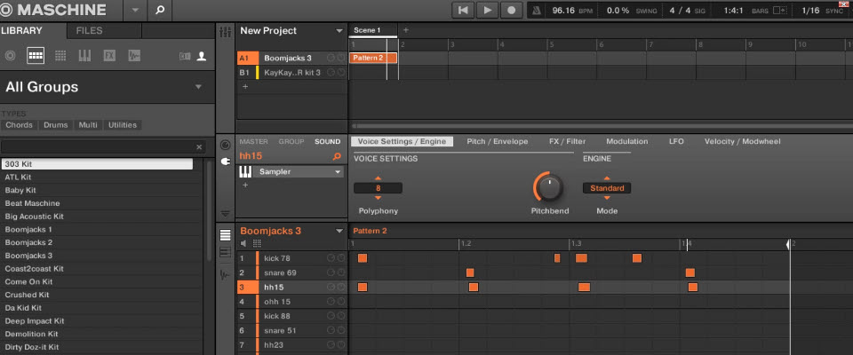Switch to the FILES tab
853x355 pixels.
pyautogui.click(x=89, y=30)
